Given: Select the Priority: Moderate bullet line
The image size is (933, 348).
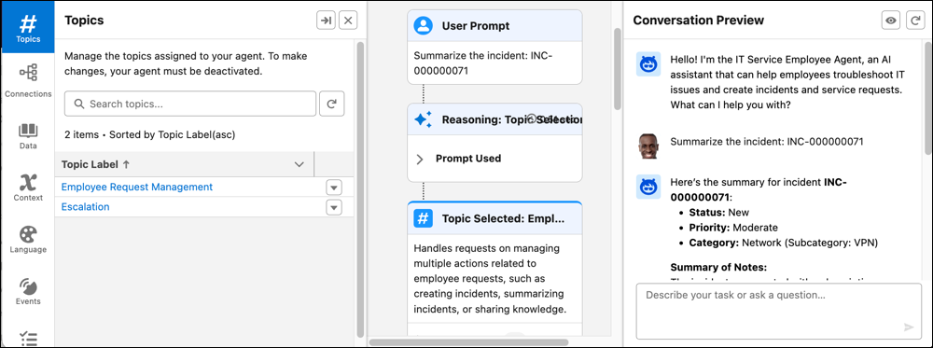Looking at the screenshot, I should point(733,228).
